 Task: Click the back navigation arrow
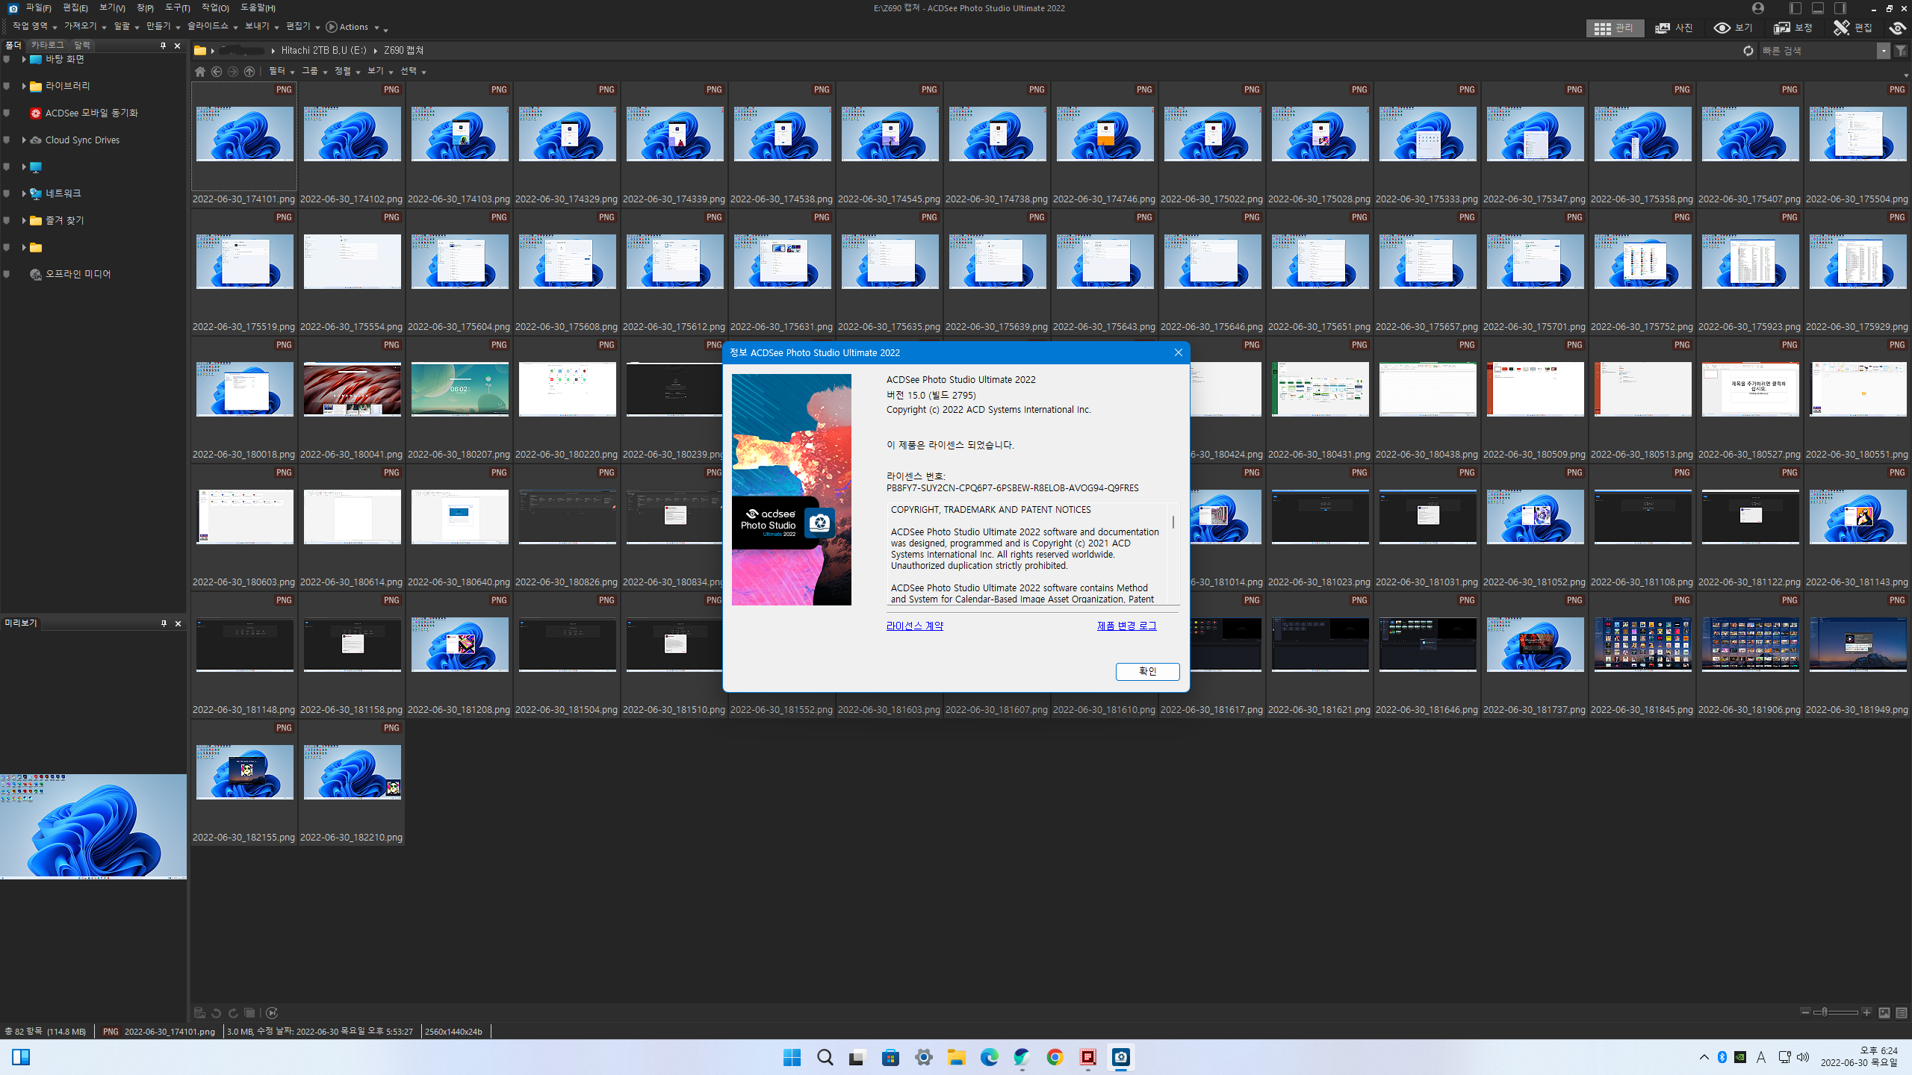coord(217,72)
